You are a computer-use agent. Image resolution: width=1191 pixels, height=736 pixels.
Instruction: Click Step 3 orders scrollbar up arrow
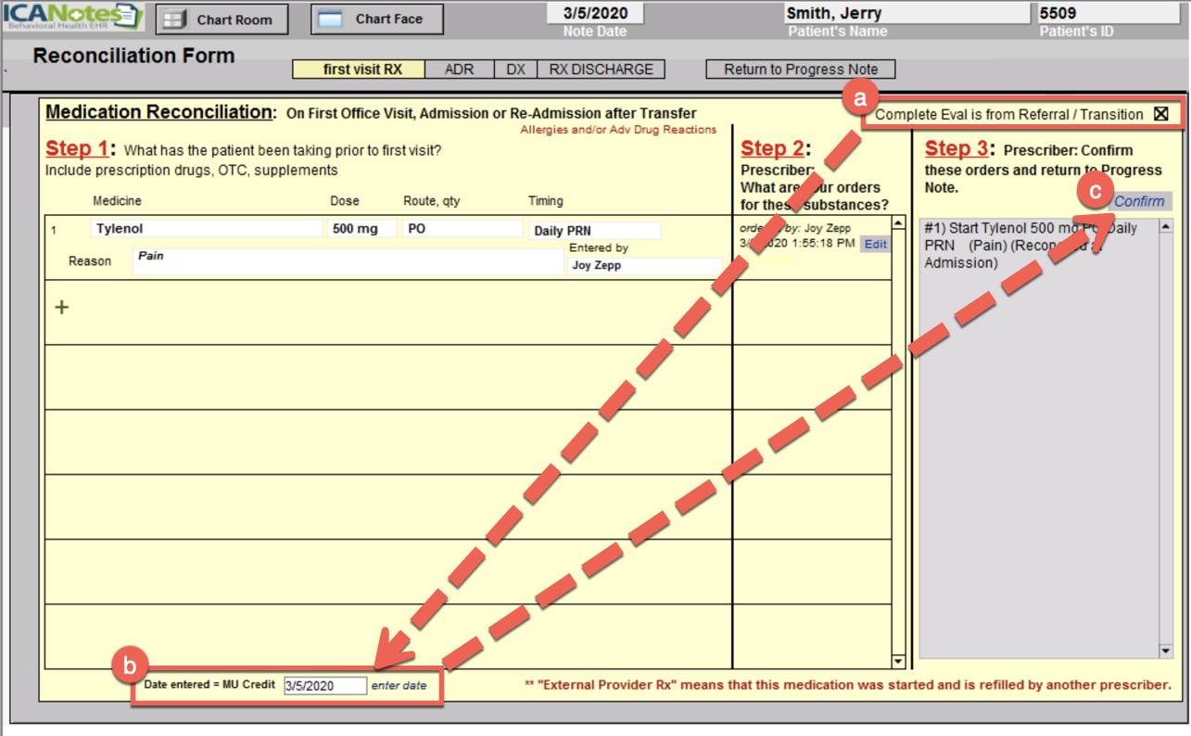(x=1165, y=226)
